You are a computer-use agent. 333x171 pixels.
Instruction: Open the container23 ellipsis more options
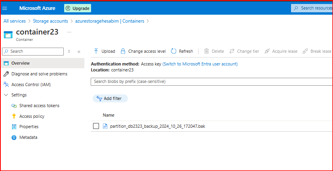(x=69, y=32)
